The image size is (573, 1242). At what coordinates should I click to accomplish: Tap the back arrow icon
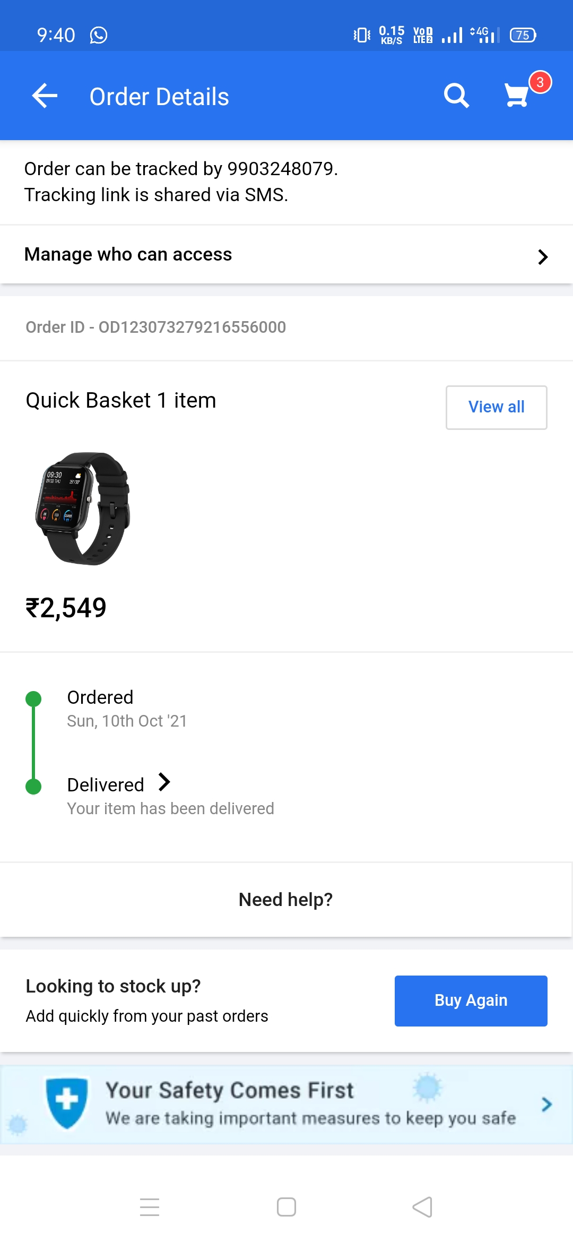pyautogui.click(x=45, y=96)
